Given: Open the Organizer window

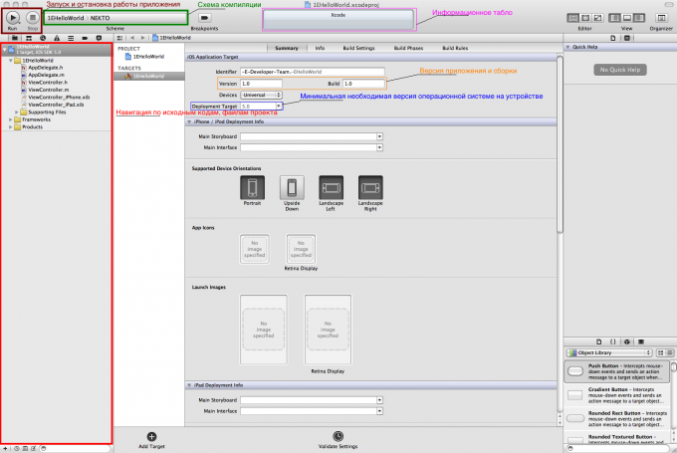Looking at the screenshot, I should [x=661, y=18].
